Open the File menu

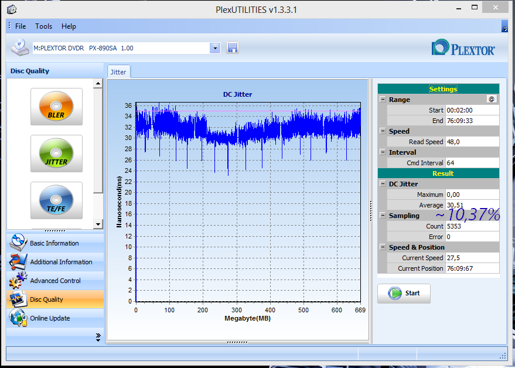[21, 26]
